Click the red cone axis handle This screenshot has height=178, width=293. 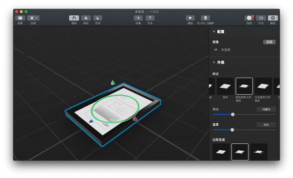[135, 119]
